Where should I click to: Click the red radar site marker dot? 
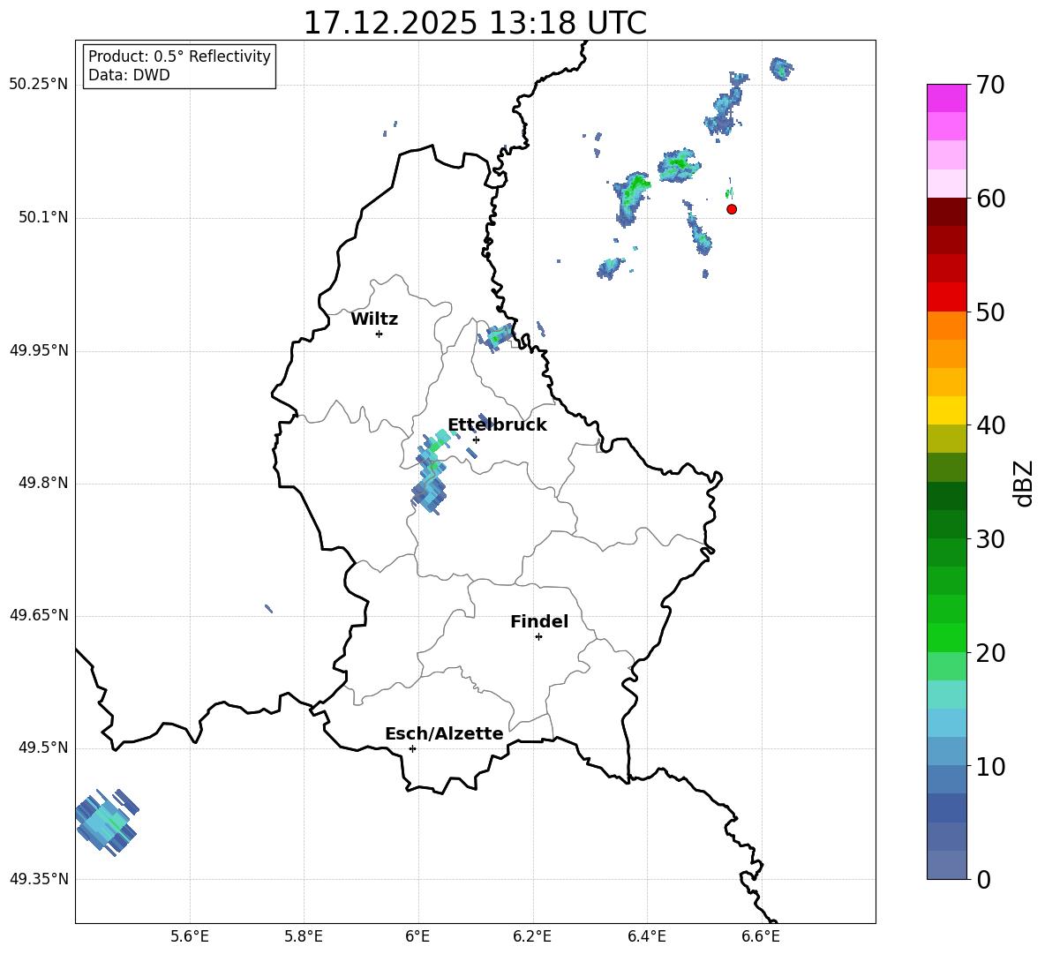(732, 209)
